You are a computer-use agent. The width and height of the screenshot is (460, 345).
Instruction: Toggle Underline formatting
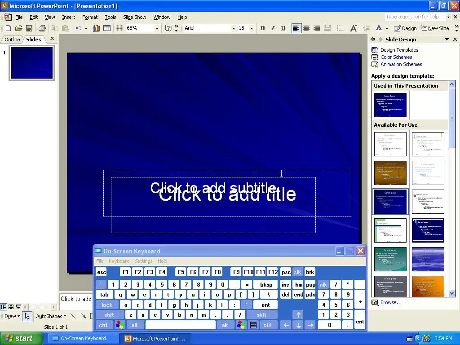point(283,28)
